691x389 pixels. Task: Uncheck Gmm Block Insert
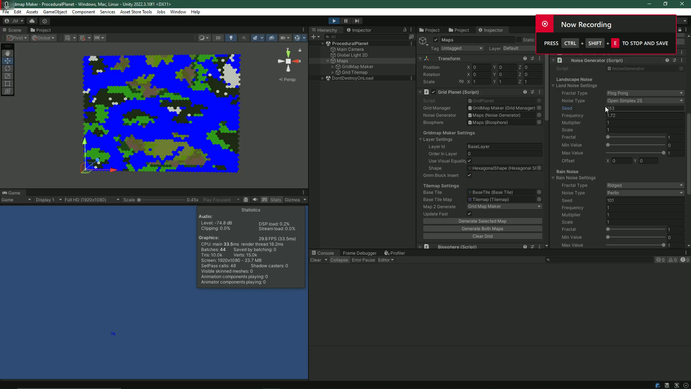coord(469,175)
